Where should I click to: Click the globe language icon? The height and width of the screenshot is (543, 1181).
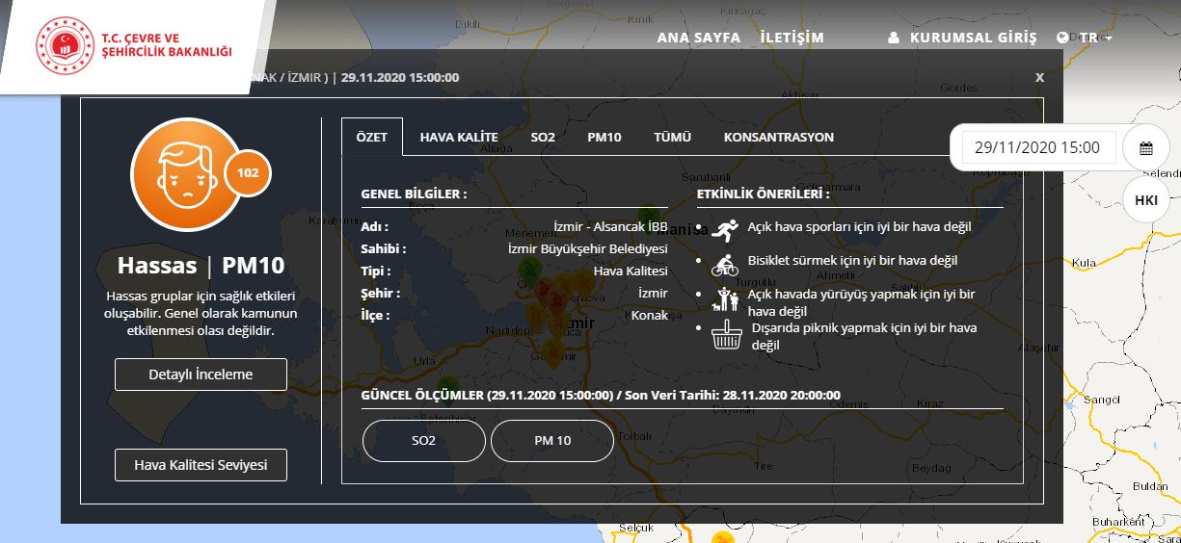pyautogui.click(x=1062, y=38)
